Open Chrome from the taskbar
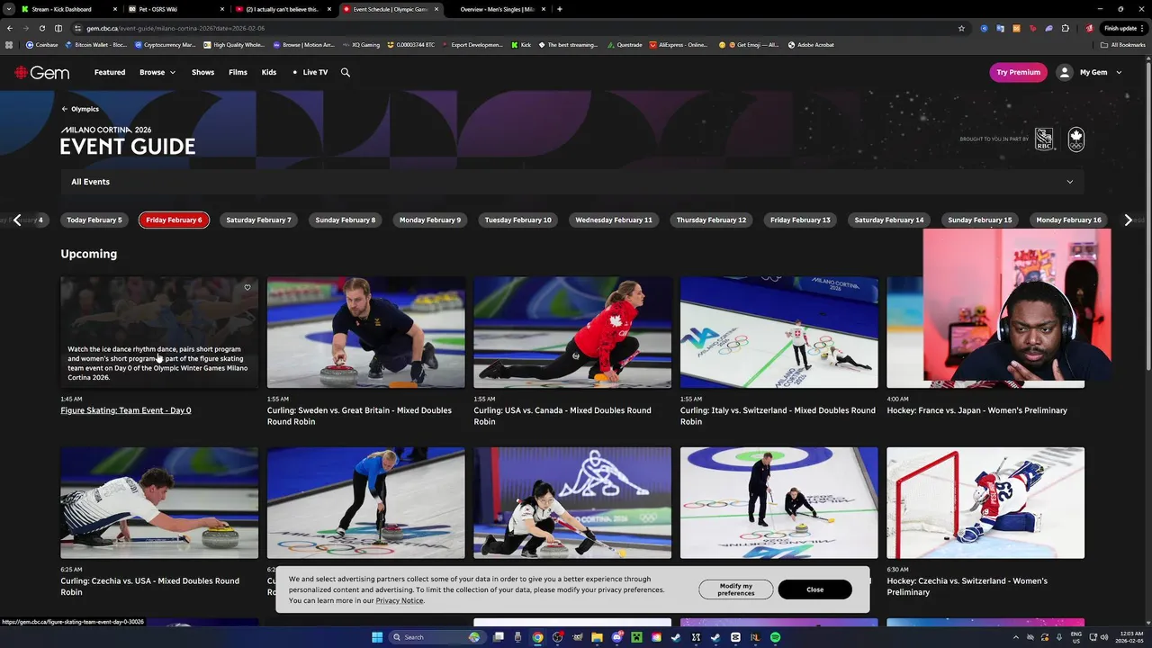This screenshot has height=648, width=1152. (537, 637)
